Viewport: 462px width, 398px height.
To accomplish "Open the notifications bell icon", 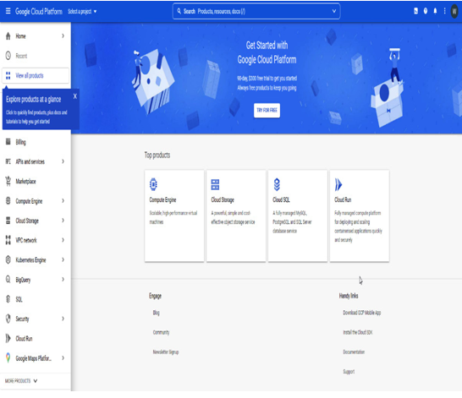I will (x=435, y=11).
